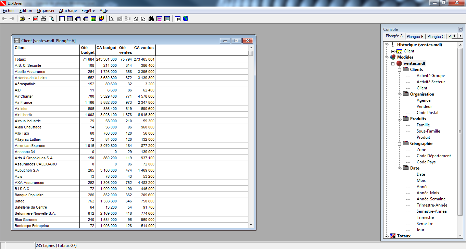Select the Plongée A tab
The width and height of the screenshot is (466, 249).
click(394, 36)
